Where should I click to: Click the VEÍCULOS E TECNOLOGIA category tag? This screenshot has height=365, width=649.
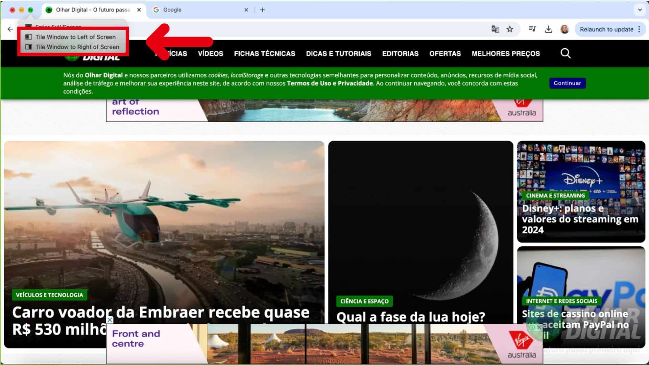(x=49, y=295)
